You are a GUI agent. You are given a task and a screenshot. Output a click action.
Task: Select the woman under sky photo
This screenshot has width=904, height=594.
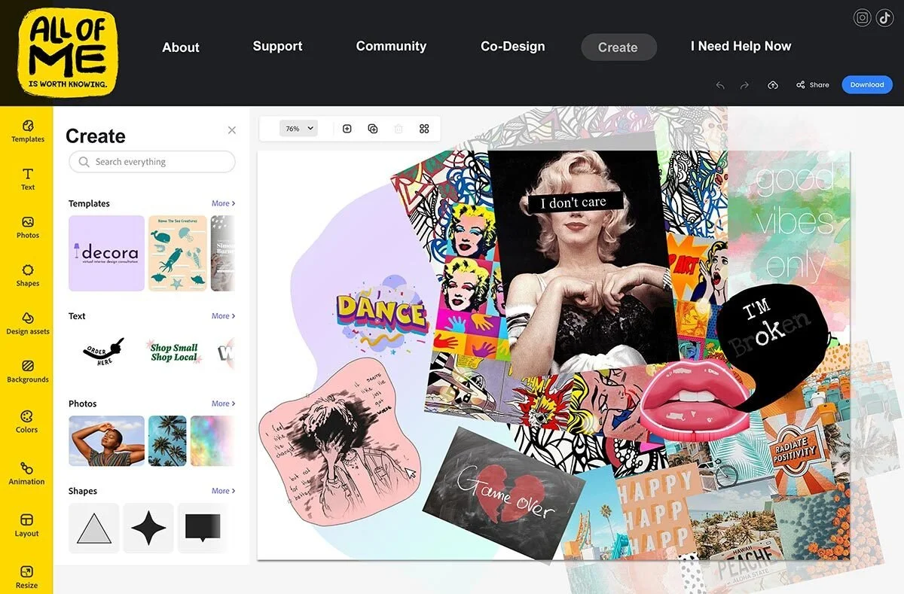pos(106,441)
